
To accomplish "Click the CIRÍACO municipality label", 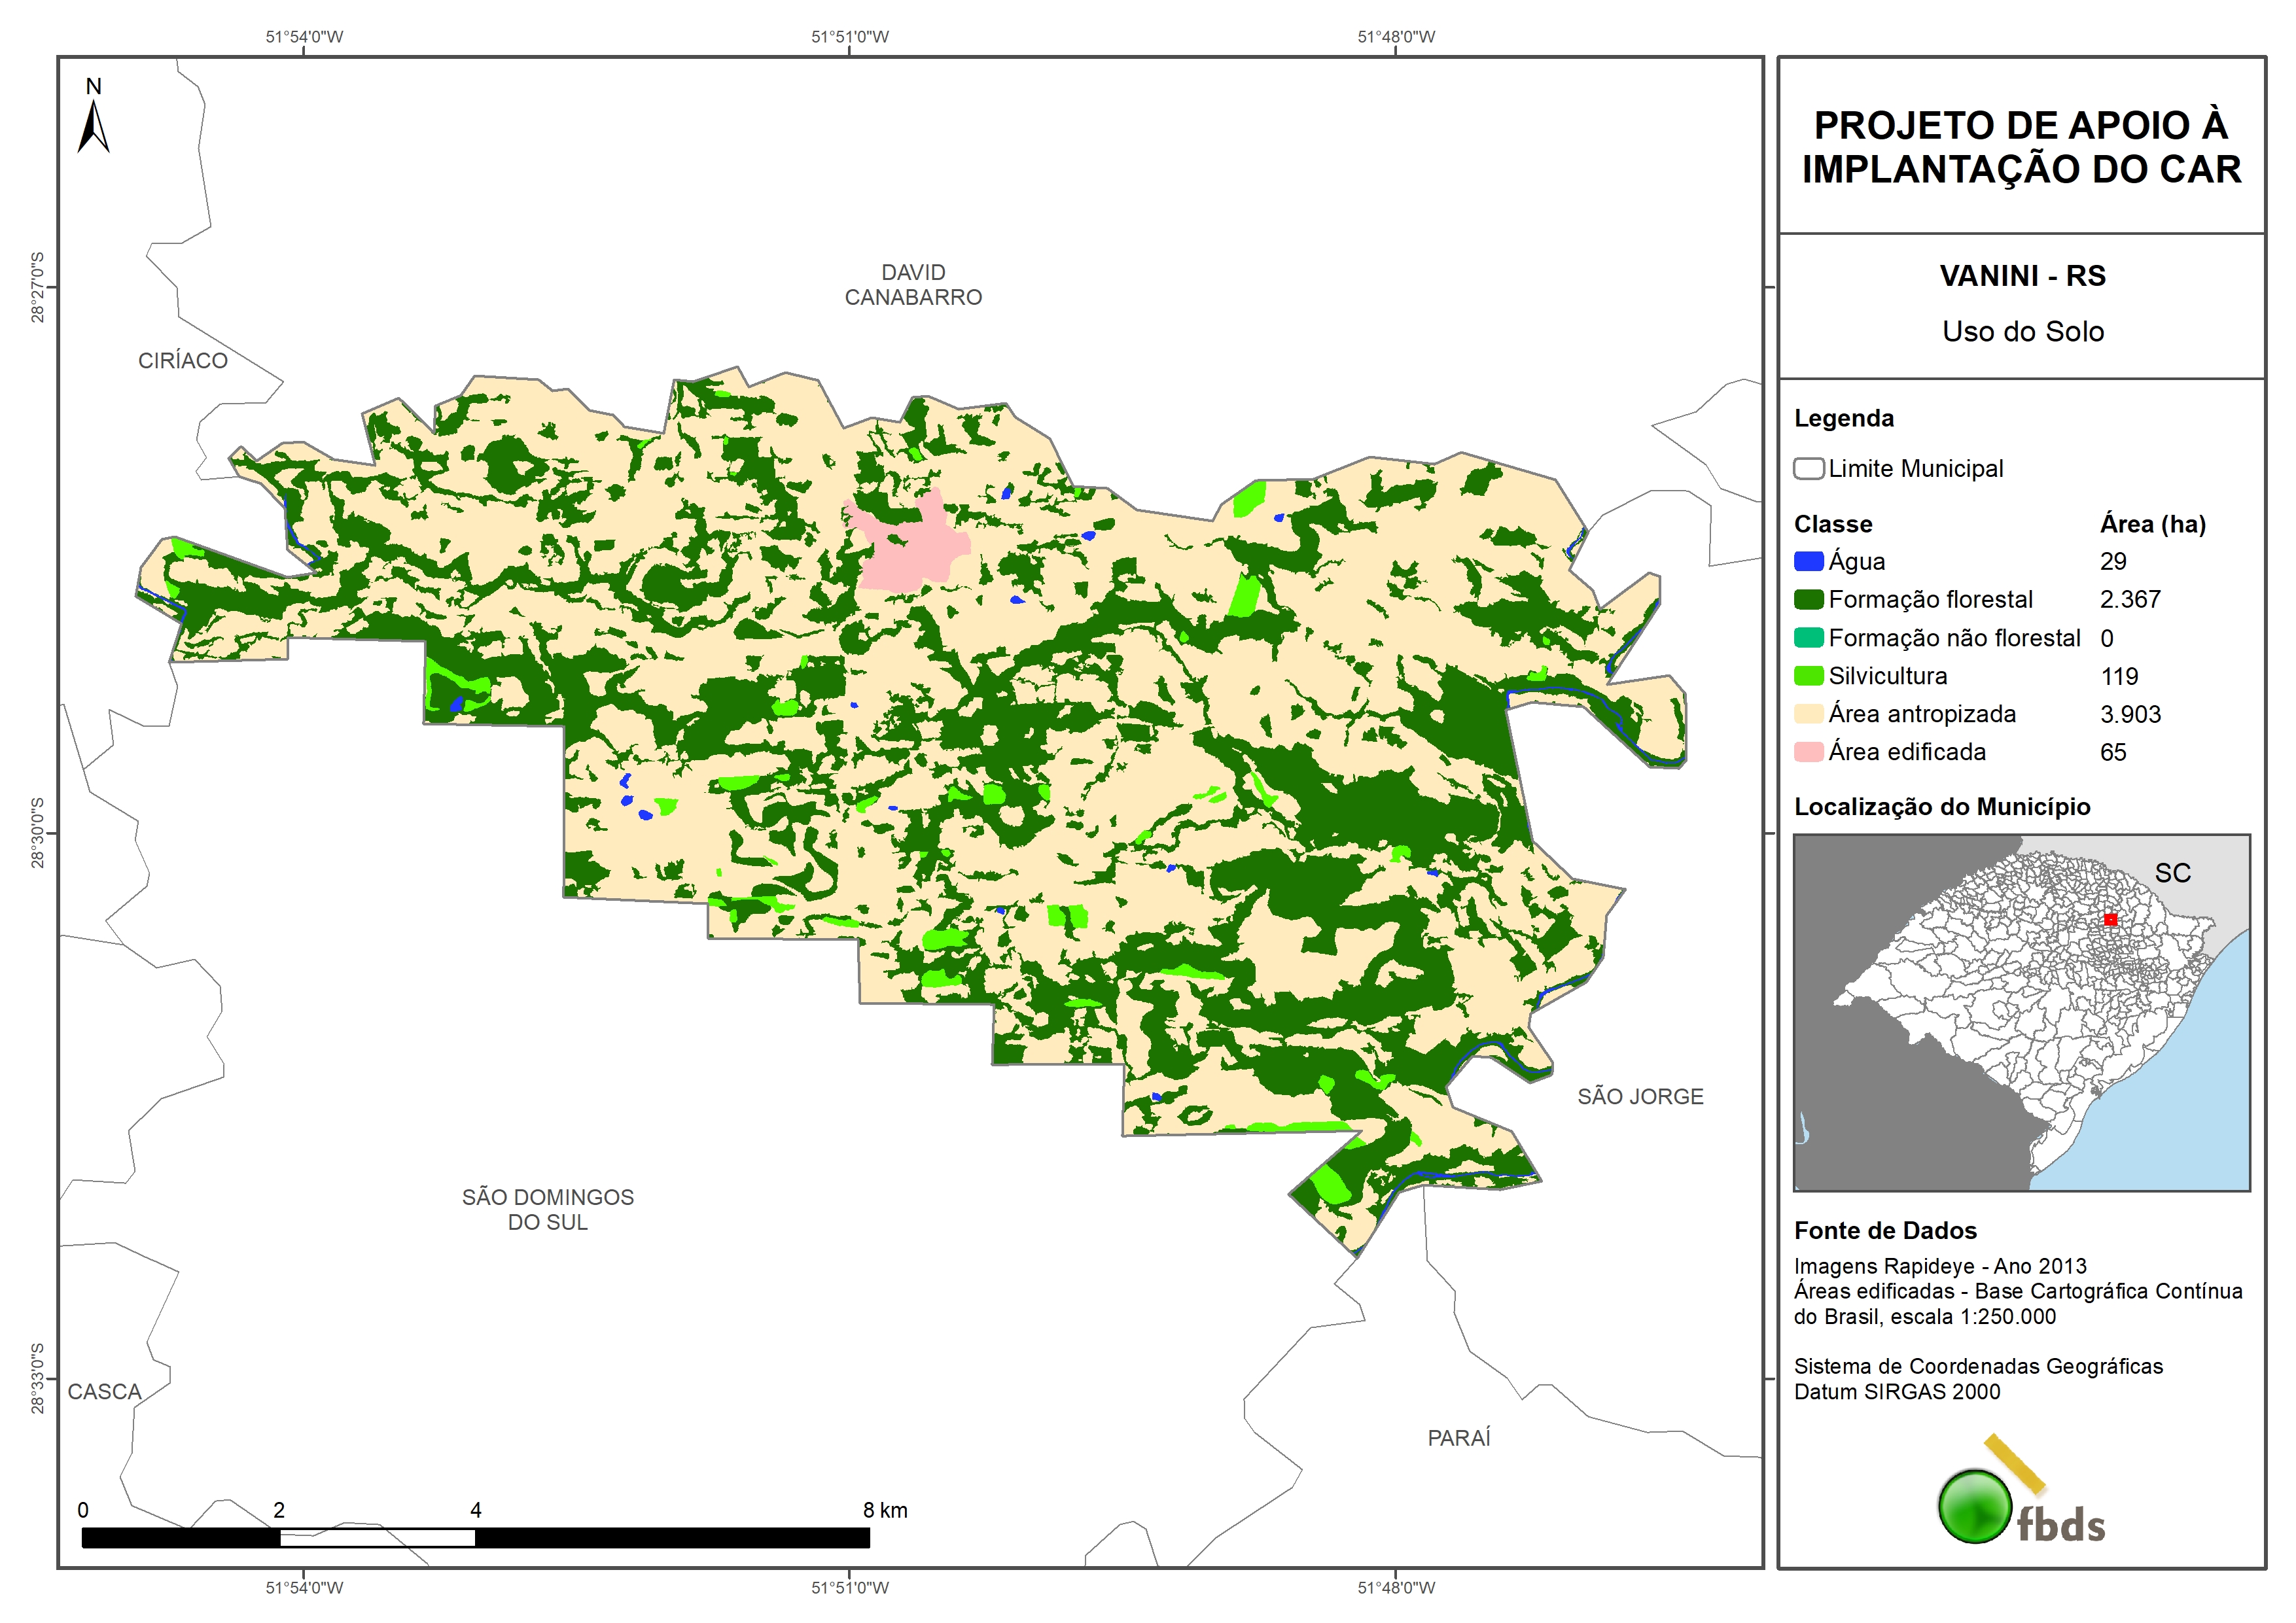I will point(183,361).
